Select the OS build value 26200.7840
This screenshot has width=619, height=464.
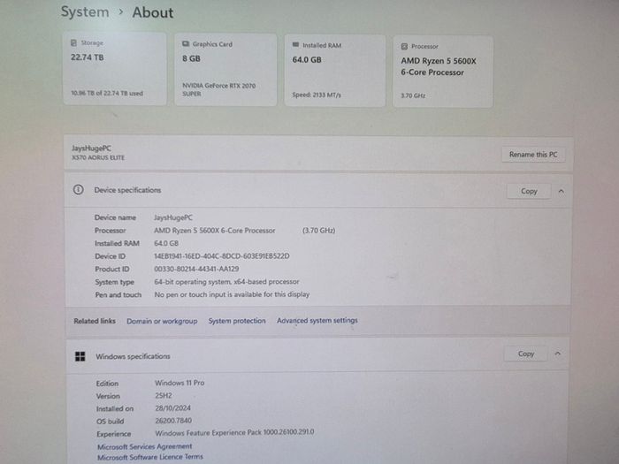point(173,421)
